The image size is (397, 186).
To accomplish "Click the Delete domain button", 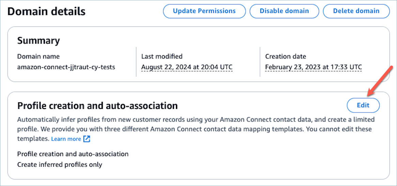I will pyautogui.click(x=356, y=11).
